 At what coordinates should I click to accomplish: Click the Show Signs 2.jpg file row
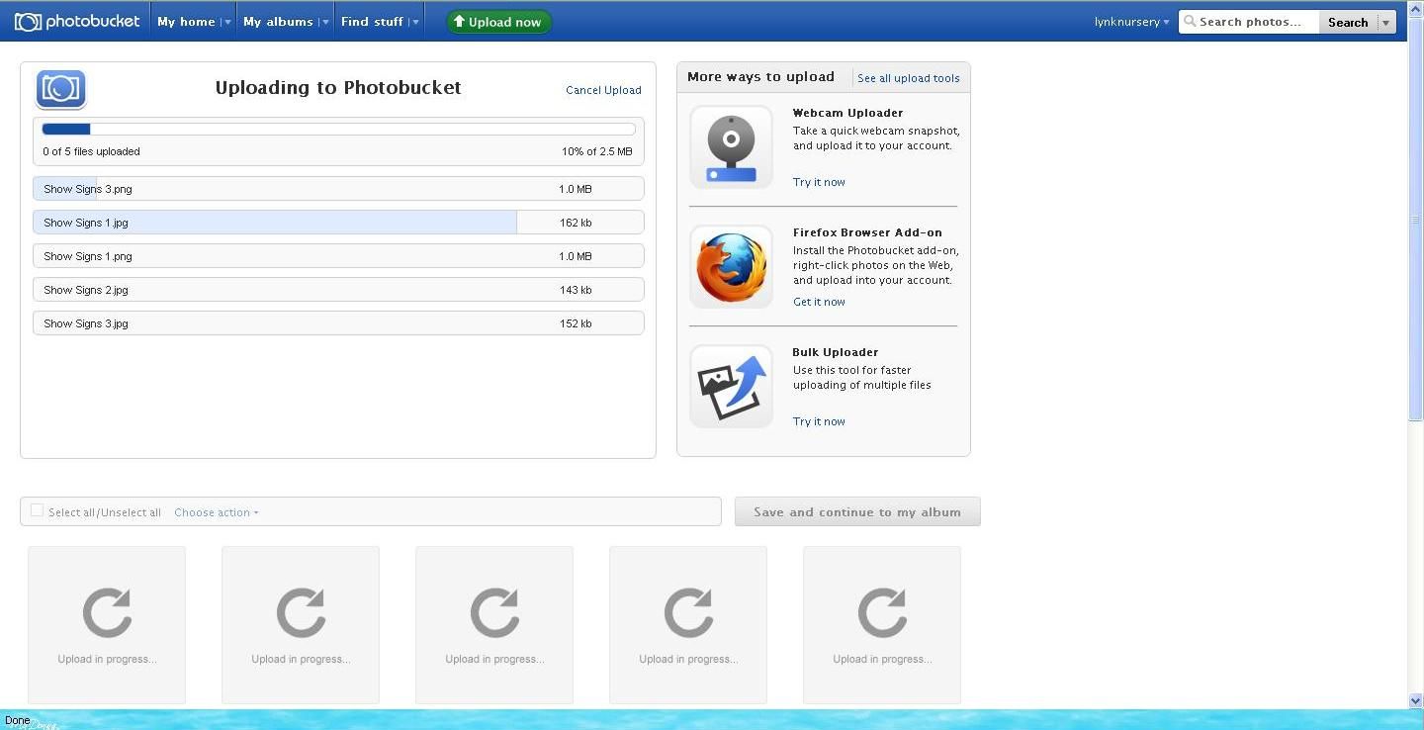click(338, 289)
